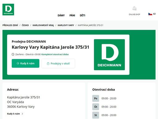The width and height of the screenshot is (158, 119).
Task: Click the large Deichmann store logo image
Action: click(109, 55)
